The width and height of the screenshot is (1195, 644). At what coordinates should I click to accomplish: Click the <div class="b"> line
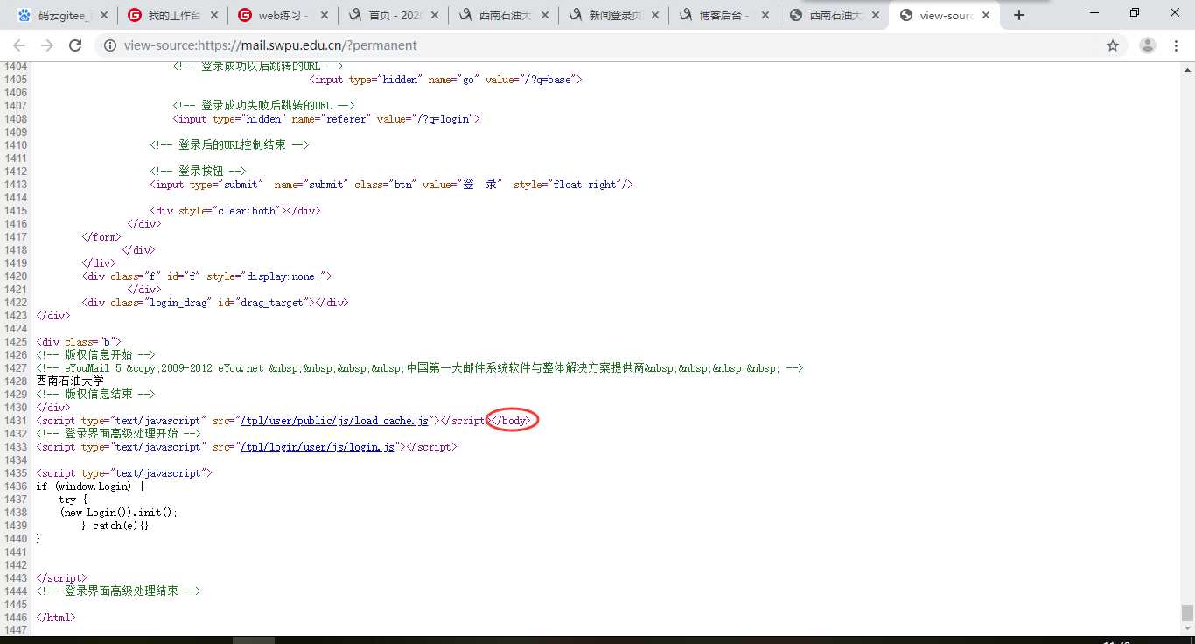[79, 342]
